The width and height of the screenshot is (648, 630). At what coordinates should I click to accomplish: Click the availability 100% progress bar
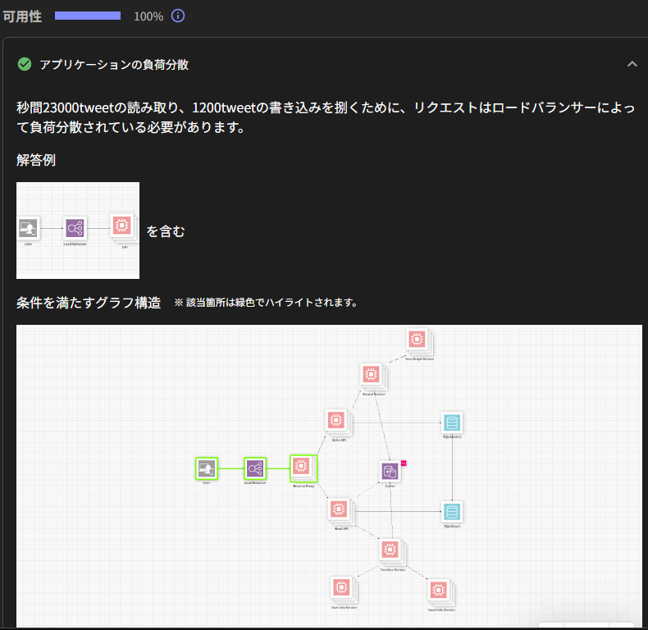(x=88, y=16)
